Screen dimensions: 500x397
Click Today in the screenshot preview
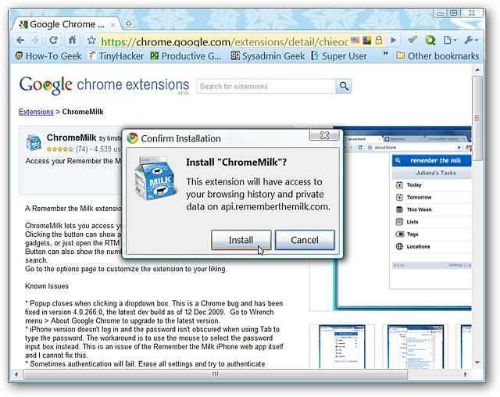pyautogui.click(x=414, y=185)
